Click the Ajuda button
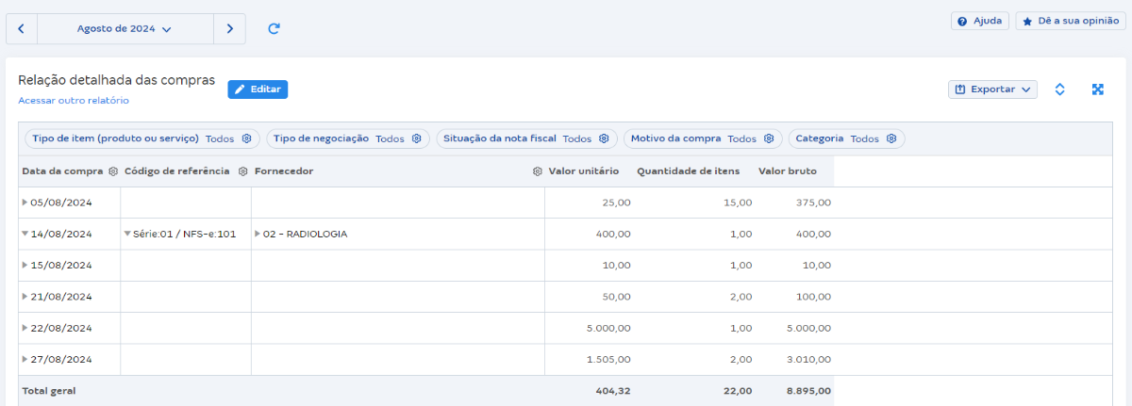Screen dimensions: 1132x406 980,21
